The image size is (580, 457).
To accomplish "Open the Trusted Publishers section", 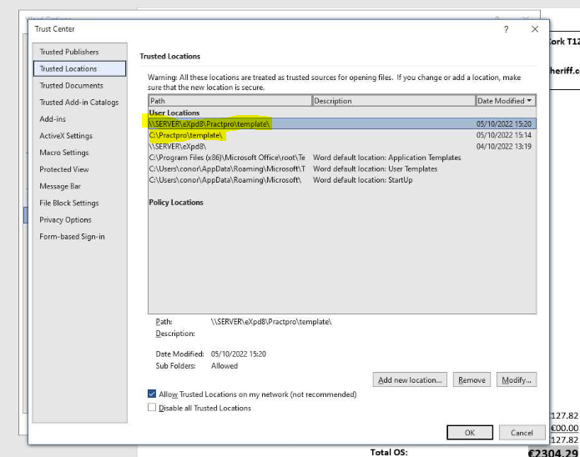I will click(69, 52).
